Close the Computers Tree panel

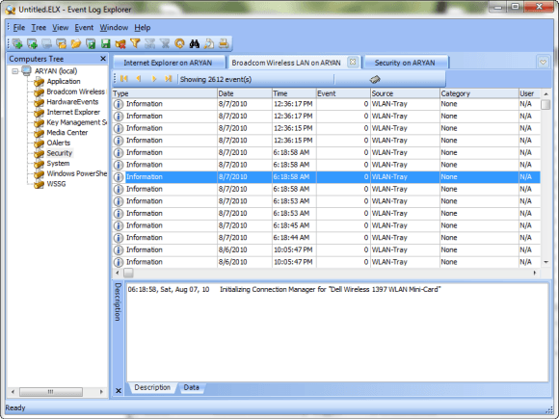click(103, 59)
